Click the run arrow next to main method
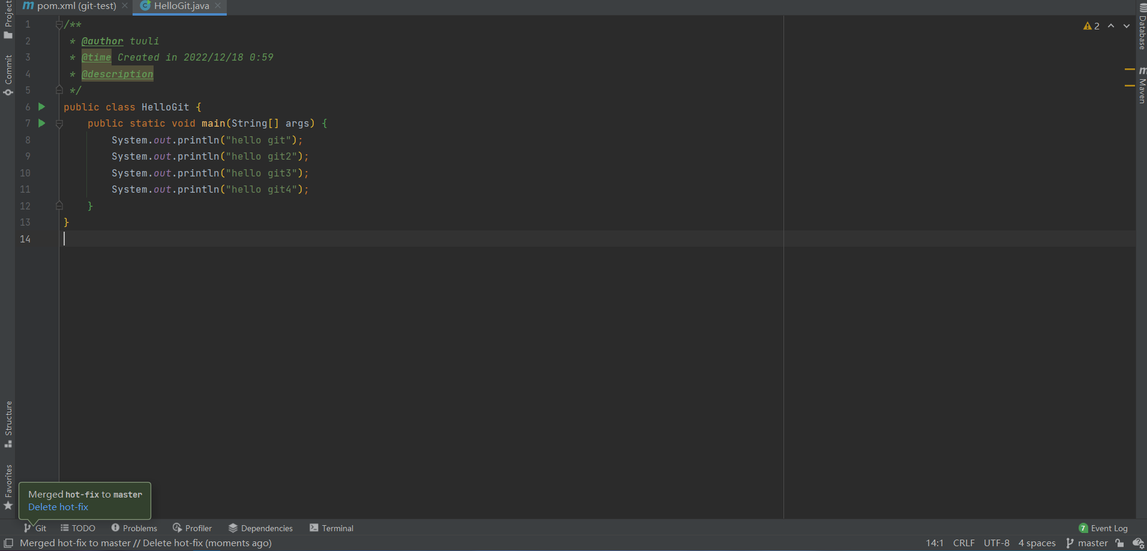Viewport: 1147px width, 551px height. click(41, 123)
